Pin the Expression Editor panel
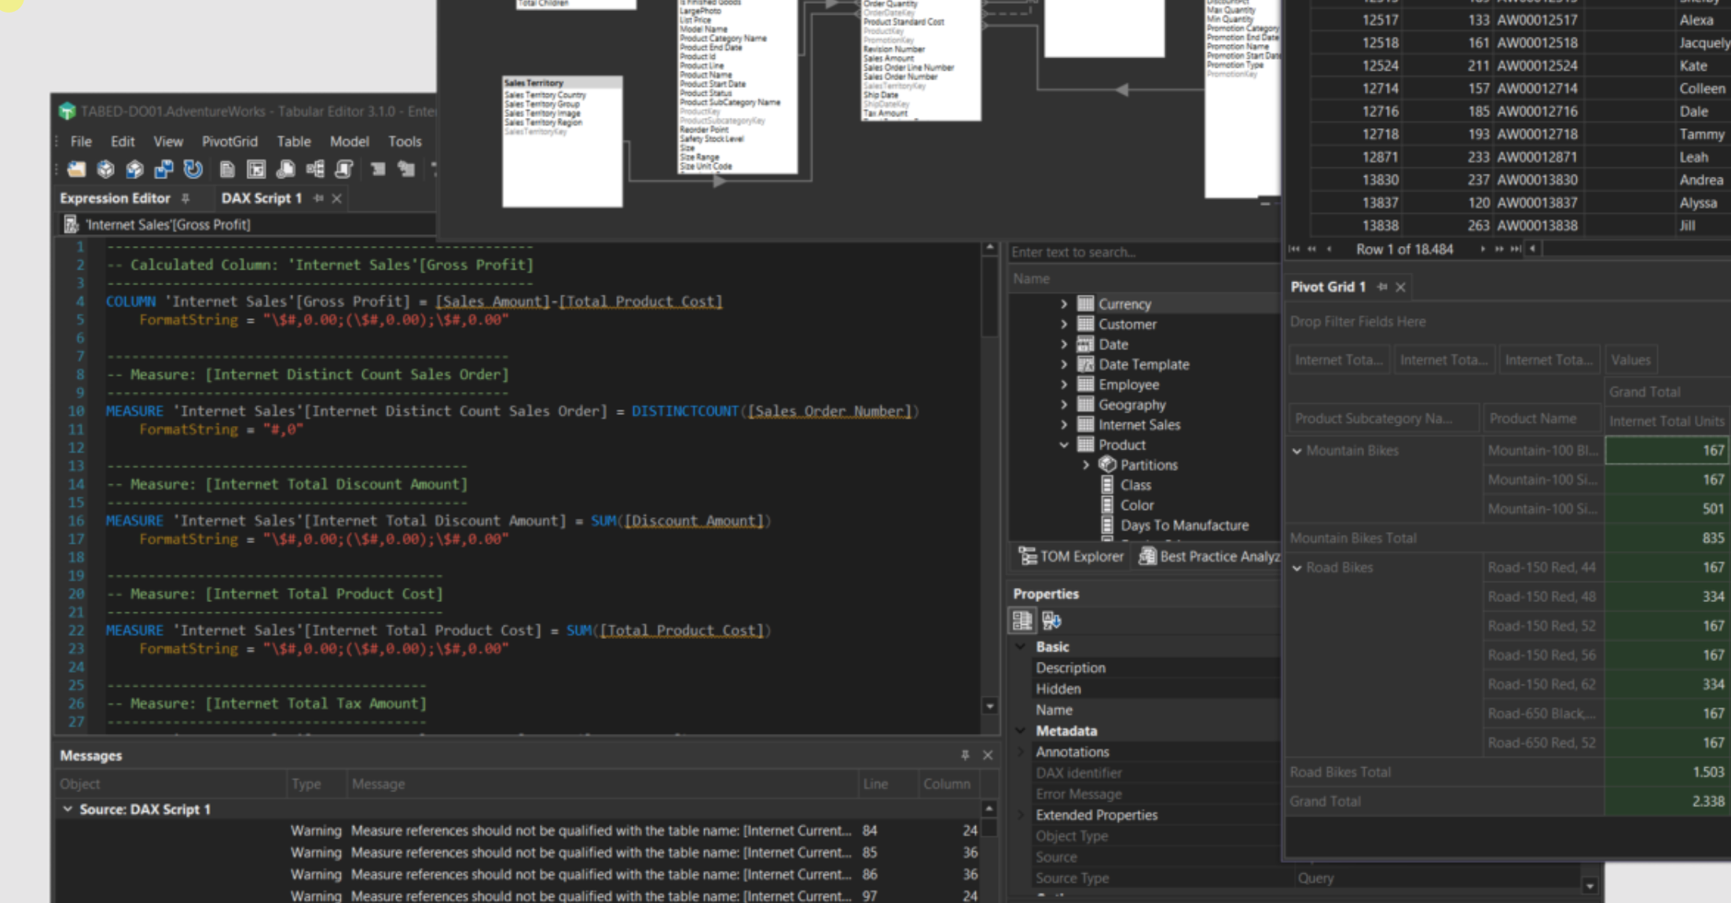Screen dimensions: 1731x903 coord(185,199)
